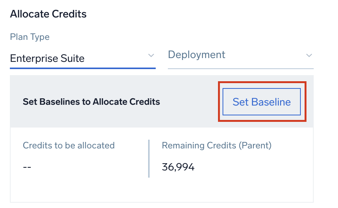Viewport: 338px width, 208px height.
Task: Click the Plan Type label
Action: pos(30,37)
